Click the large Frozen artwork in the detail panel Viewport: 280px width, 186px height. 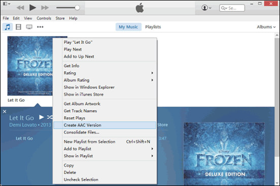point(224,154)
